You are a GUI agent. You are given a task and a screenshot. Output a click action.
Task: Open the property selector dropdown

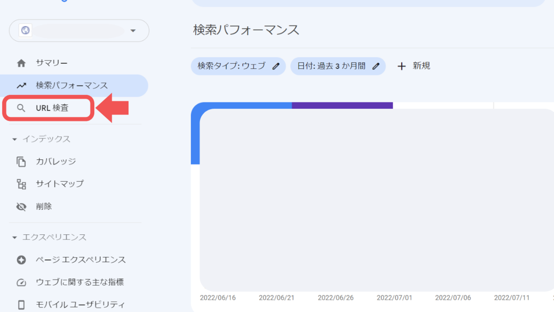point(79,31)
